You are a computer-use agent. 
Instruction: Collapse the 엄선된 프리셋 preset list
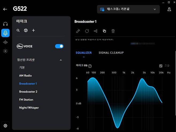click(61, 60)
